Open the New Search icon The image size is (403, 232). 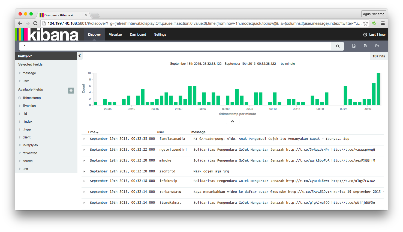(354, 46)
